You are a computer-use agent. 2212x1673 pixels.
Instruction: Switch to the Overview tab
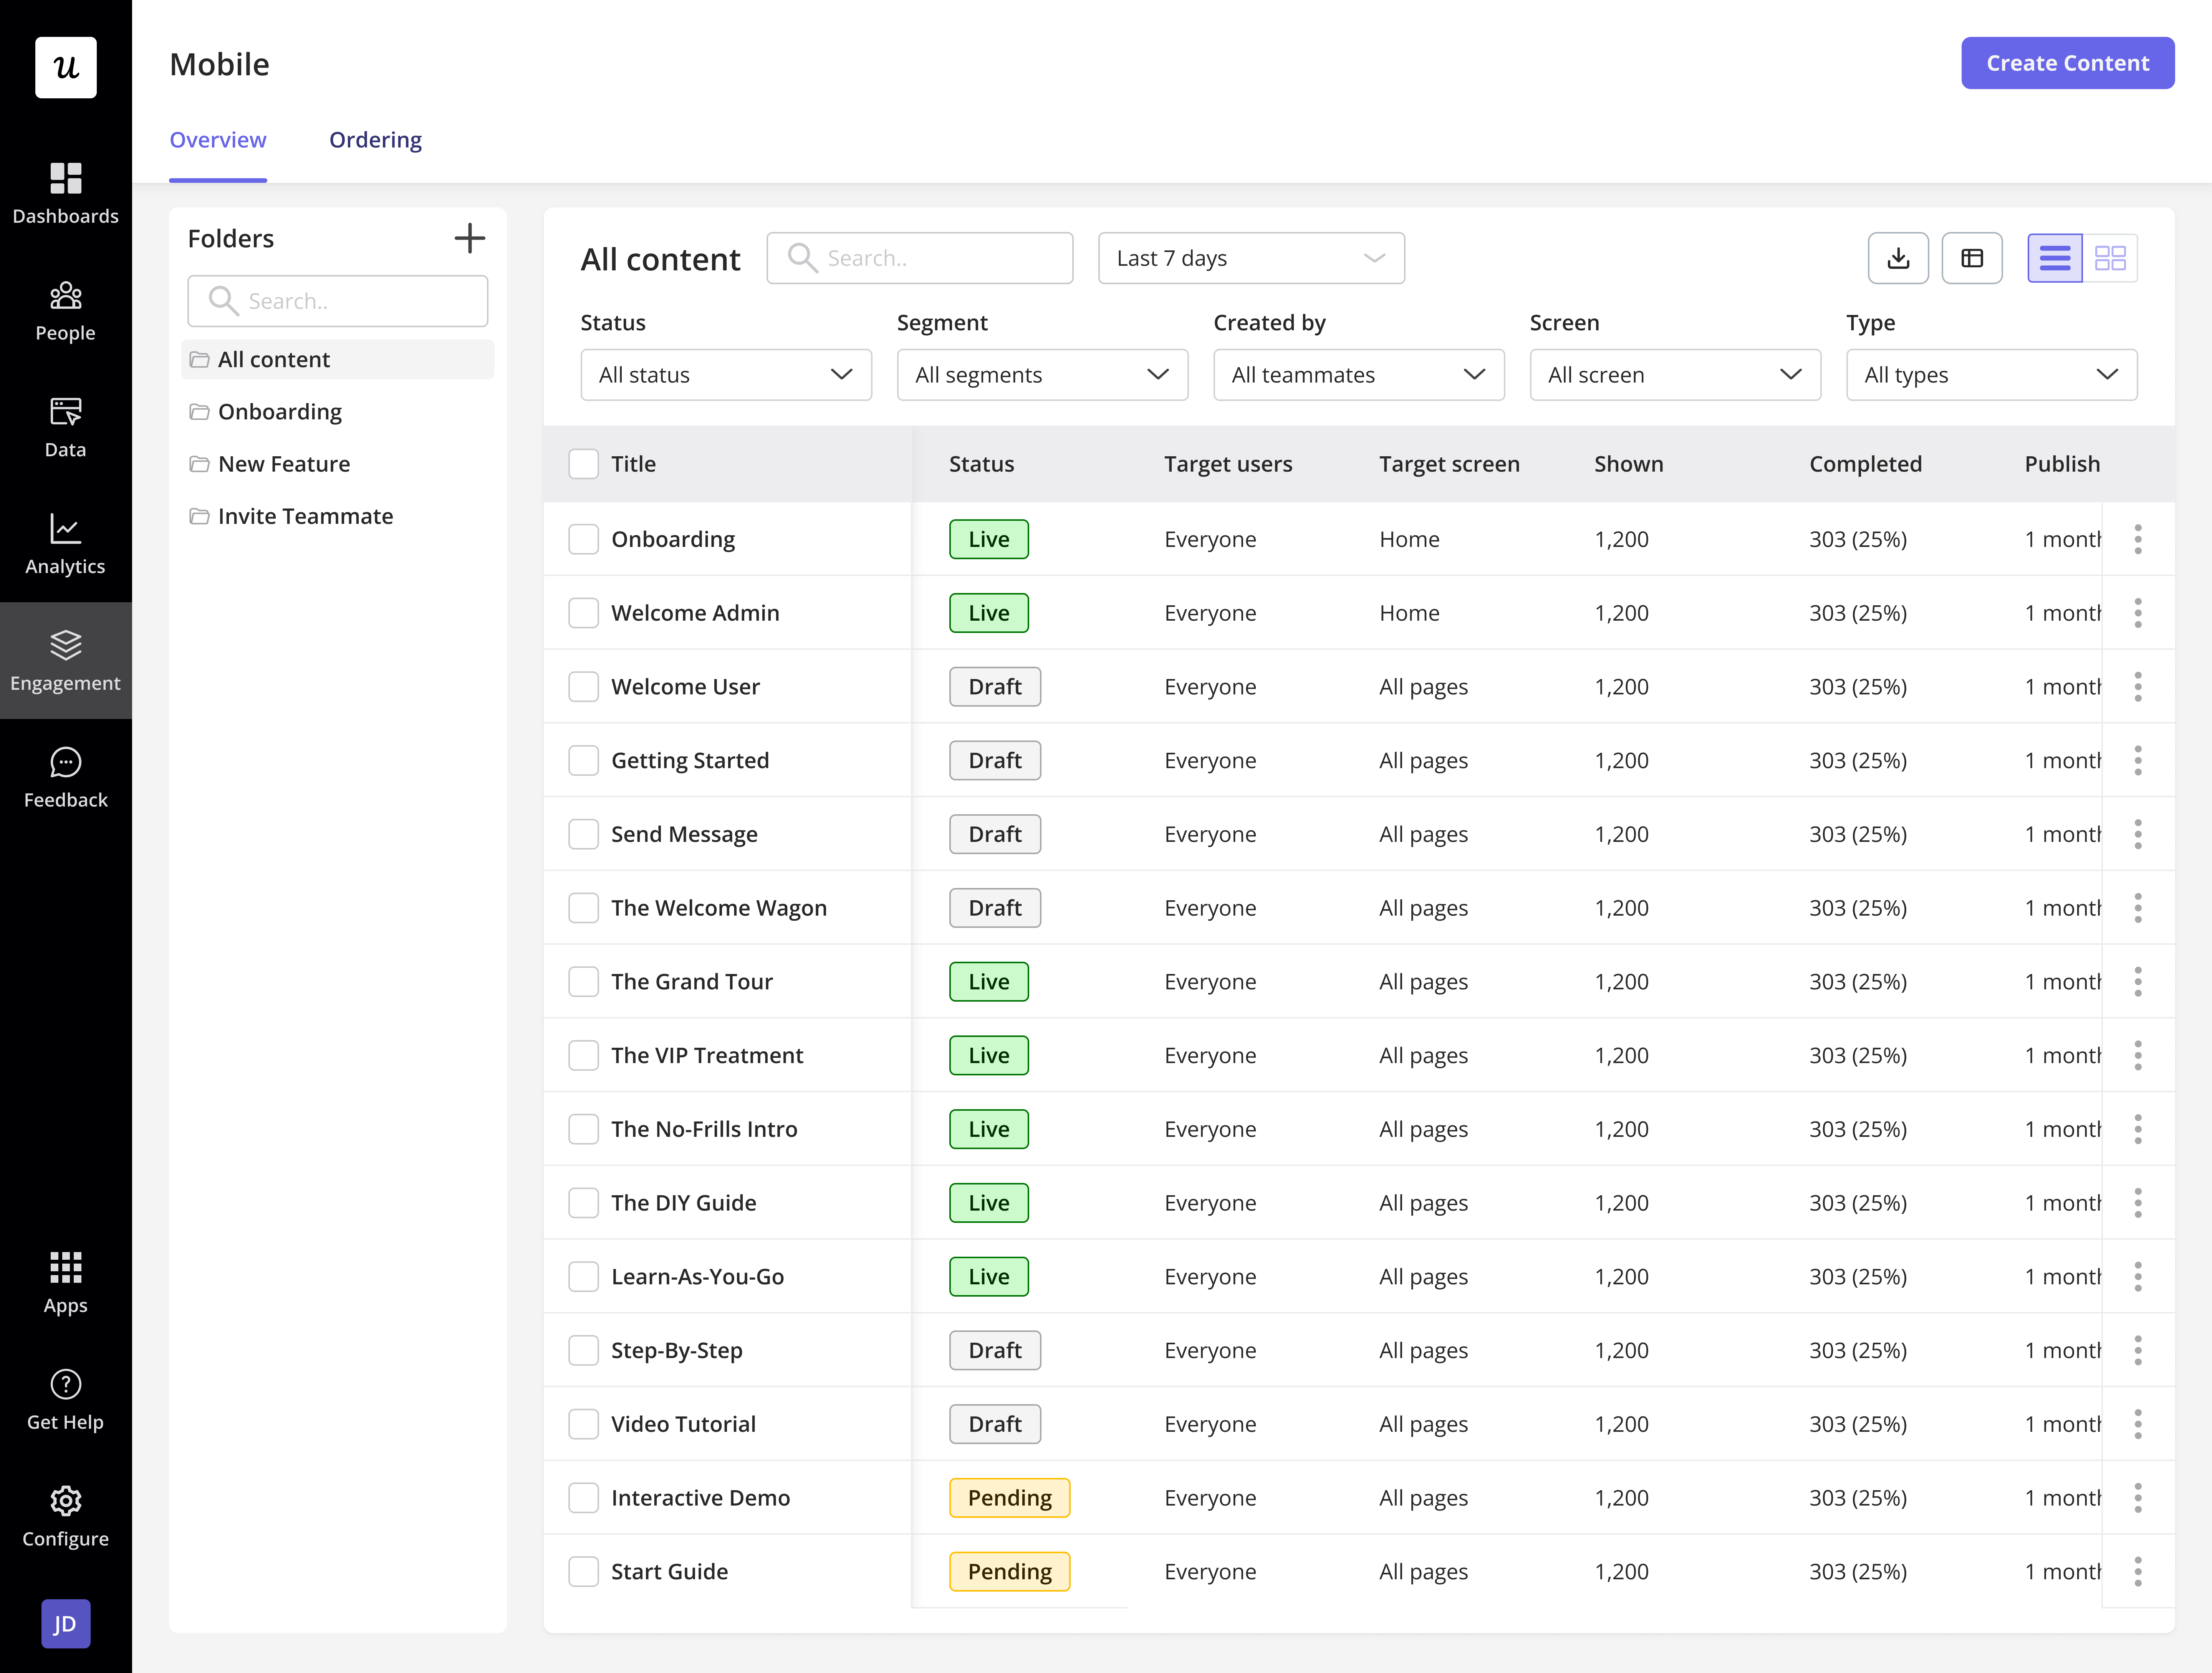218,140
